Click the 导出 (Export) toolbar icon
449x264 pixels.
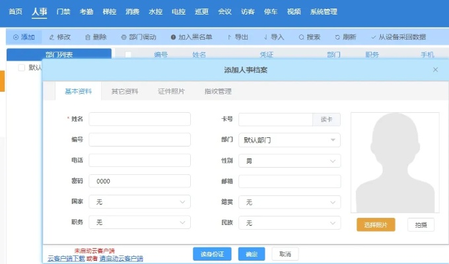tap(229, 37)
